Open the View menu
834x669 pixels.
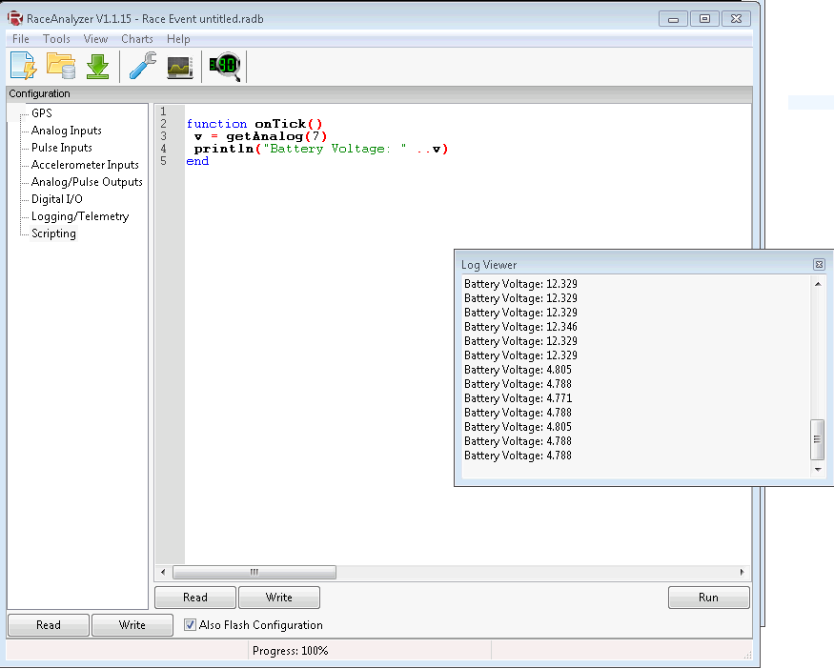point(95,39)
